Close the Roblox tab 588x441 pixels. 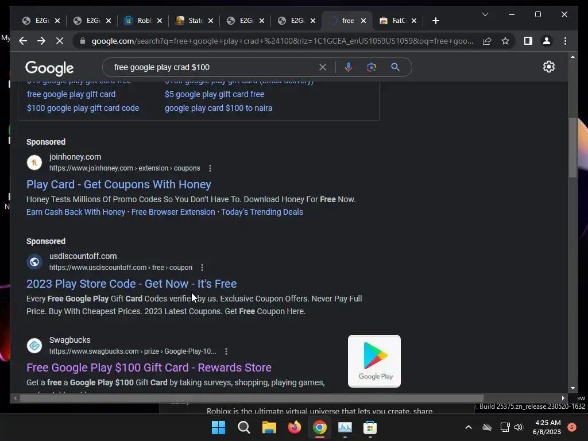click(160, 21)
